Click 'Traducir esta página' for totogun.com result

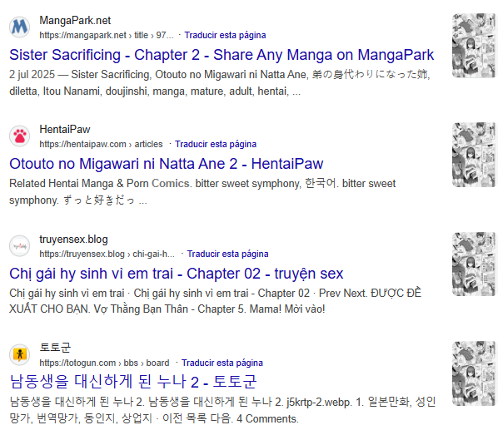pyautogui.click(x=222, y=363)
